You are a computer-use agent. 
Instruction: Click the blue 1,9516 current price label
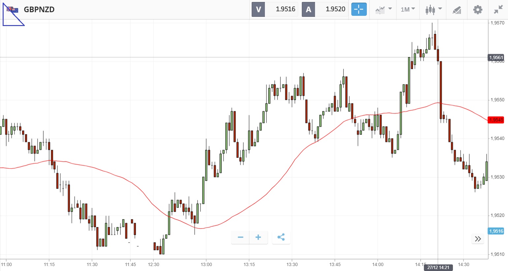click(x=496, y=231)
